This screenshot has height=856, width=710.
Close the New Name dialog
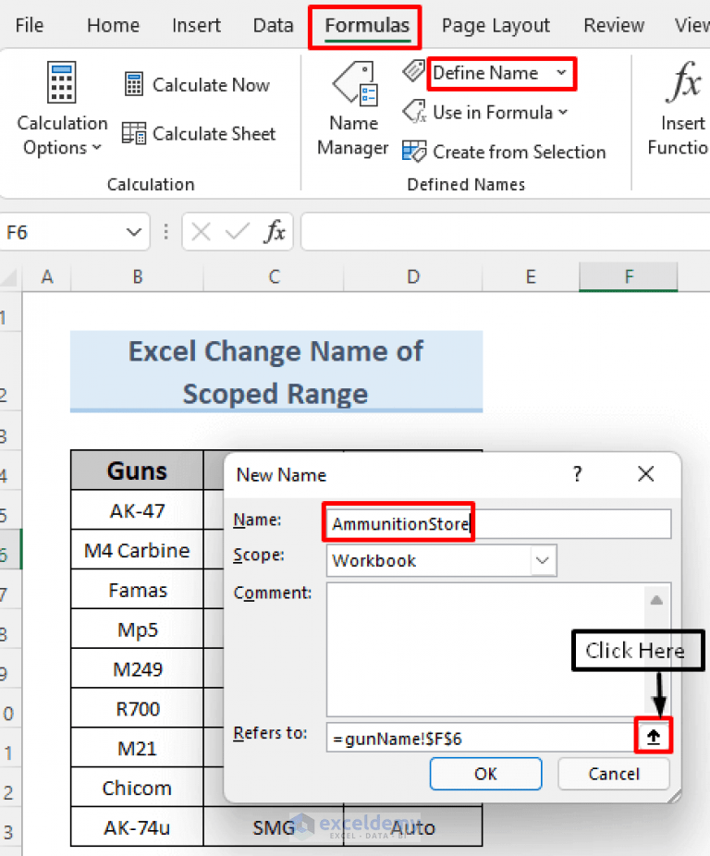646,474
